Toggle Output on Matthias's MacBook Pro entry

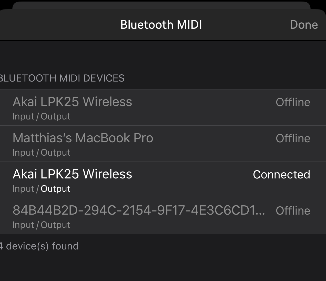tap(55, 152)
